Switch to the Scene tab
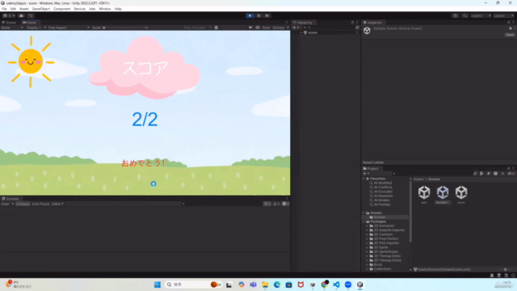517x291 pixels. [9, 23]
